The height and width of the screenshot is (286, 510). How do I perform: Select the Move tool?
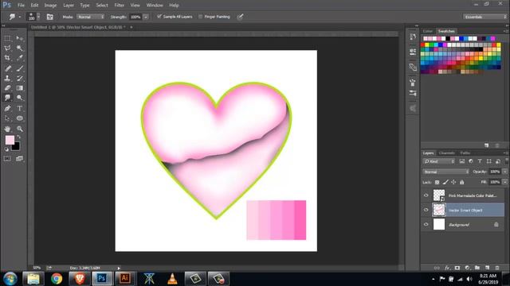(x=20, y=39)
